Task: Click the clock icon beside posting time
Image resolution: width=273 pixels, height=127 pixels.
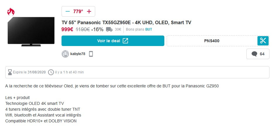Action: pos(51,72)
